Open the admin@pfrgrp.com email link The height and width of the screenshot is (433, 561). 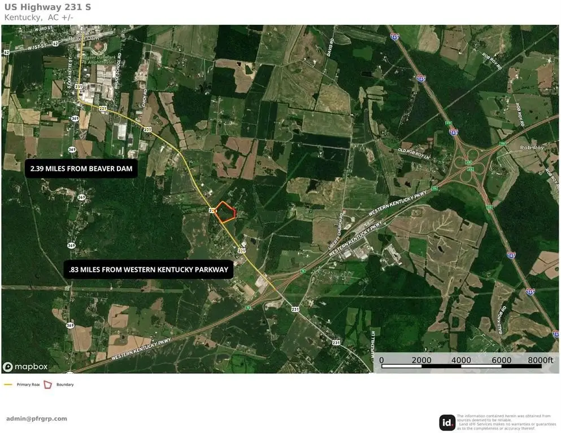pos(37,418)
